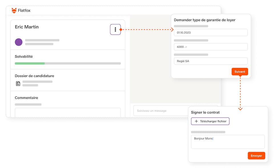Screen dimensions: 274x168
Task: Click the green Solvabilité progress bar
Action: click(x=30, y=63)
